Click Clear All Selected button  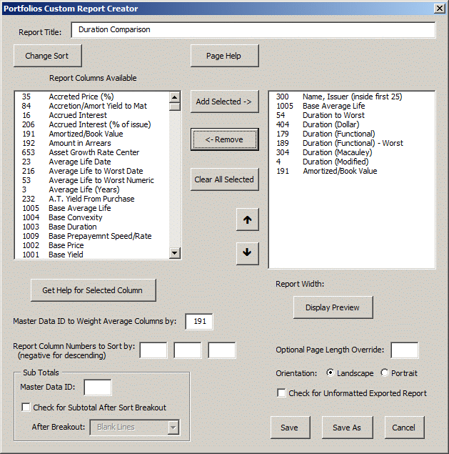tap(224, 179)
